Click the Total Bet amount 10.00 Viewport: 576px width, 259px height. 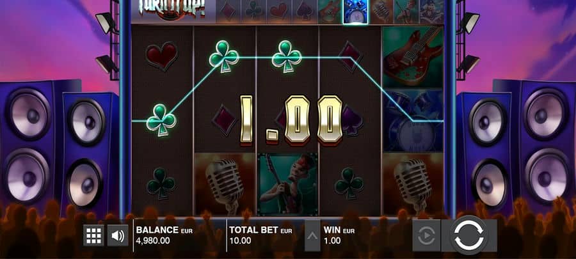pyautogui.click(x=240, y=241)
